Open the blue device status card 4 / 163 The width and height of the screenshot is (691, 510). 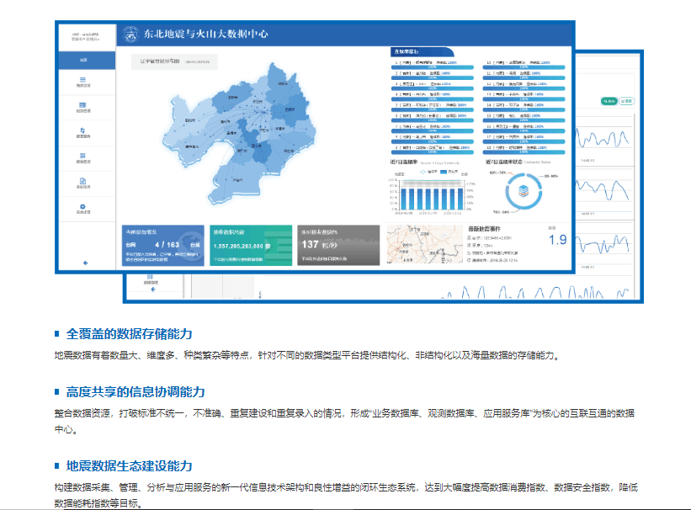click(x=163, y=246)
